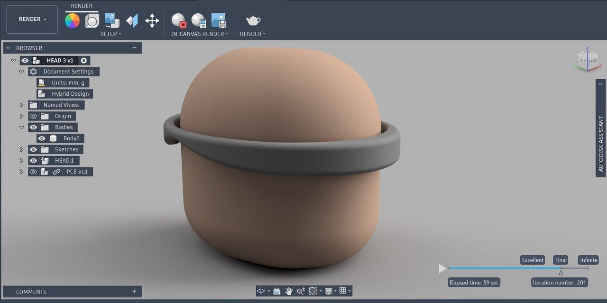
Task: Expand the Sketches folder node
Action: click(x=22, y=149)
